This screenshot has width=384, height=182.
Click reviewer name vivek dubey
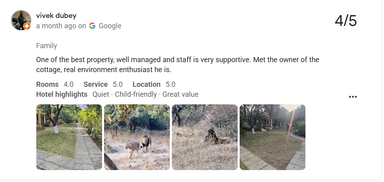click(56, 16)
